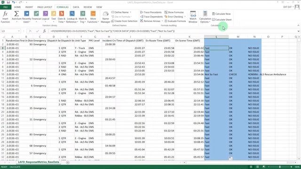
Task: Click Trace Dependents
Action: (151, 17)
